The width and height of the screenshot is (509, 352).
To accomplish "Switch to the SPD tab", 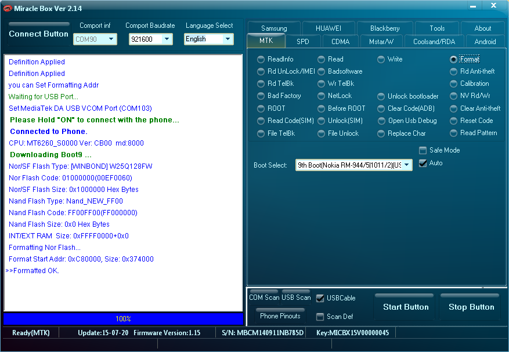I will pos(303,42).
